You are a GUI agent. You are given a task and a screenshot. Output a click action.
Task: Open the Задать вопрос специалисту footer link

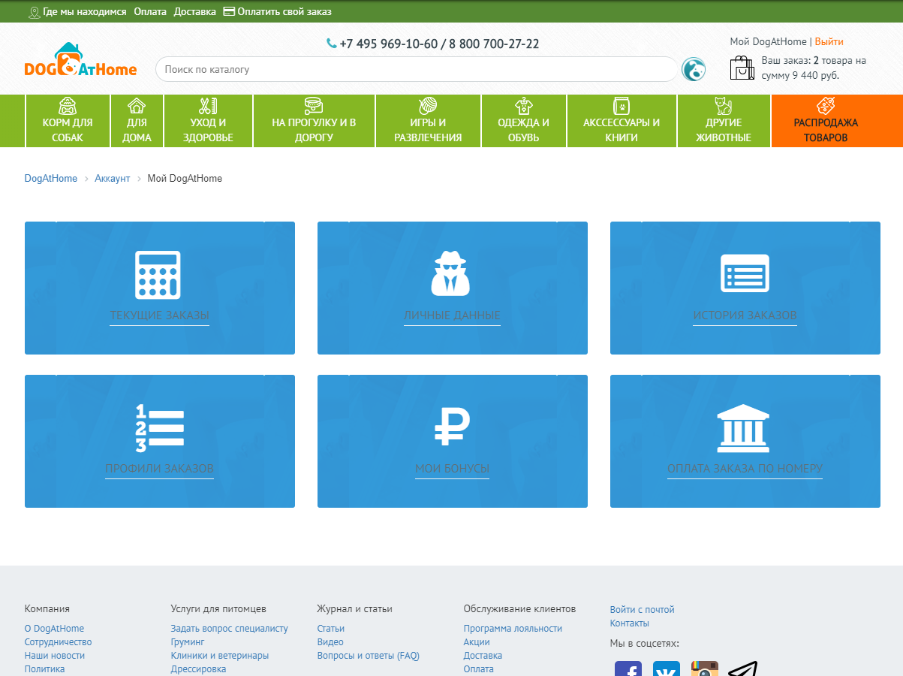(229, 629)
